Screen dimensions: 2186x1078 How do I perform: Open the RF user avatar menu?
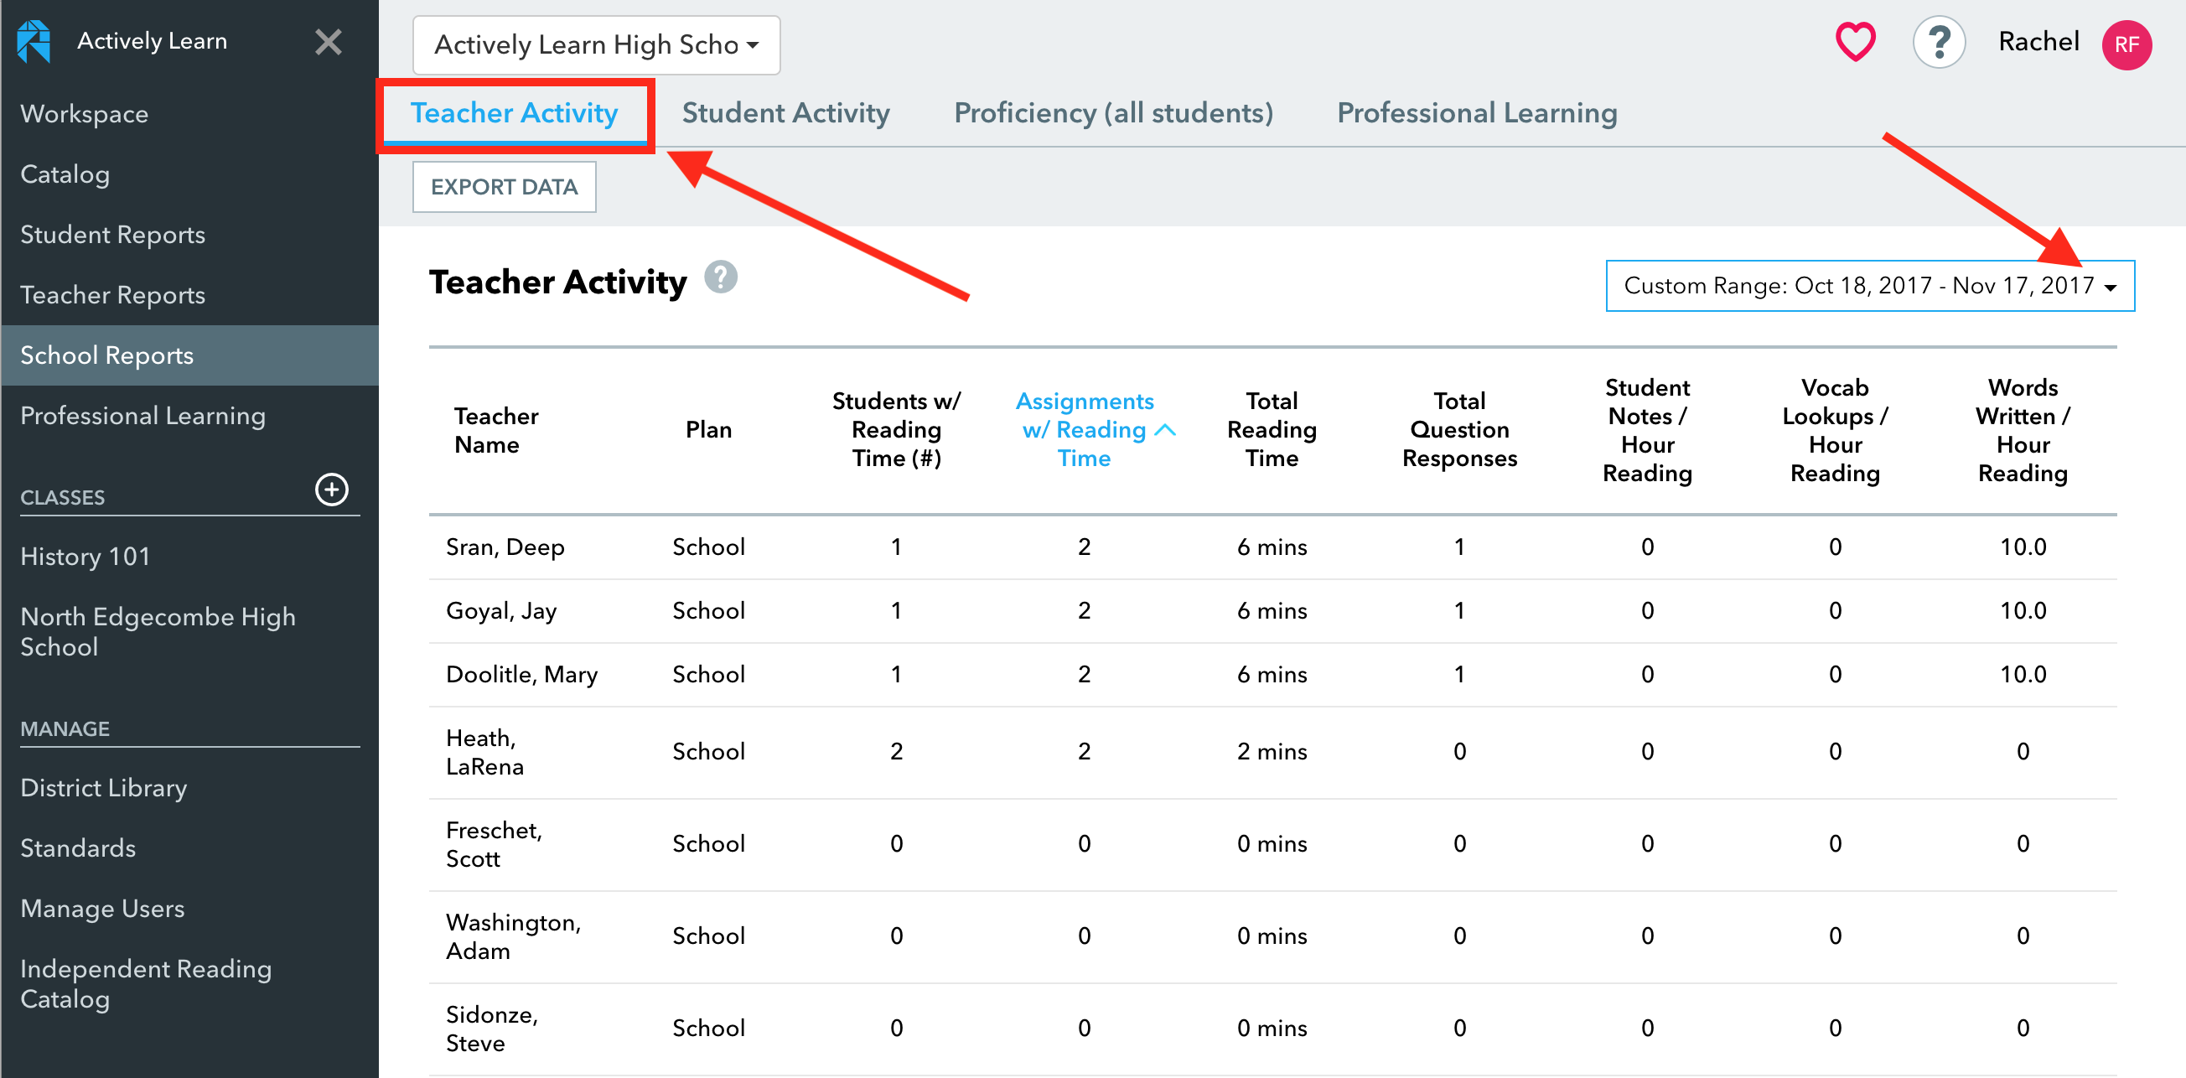click(2126, 45)
